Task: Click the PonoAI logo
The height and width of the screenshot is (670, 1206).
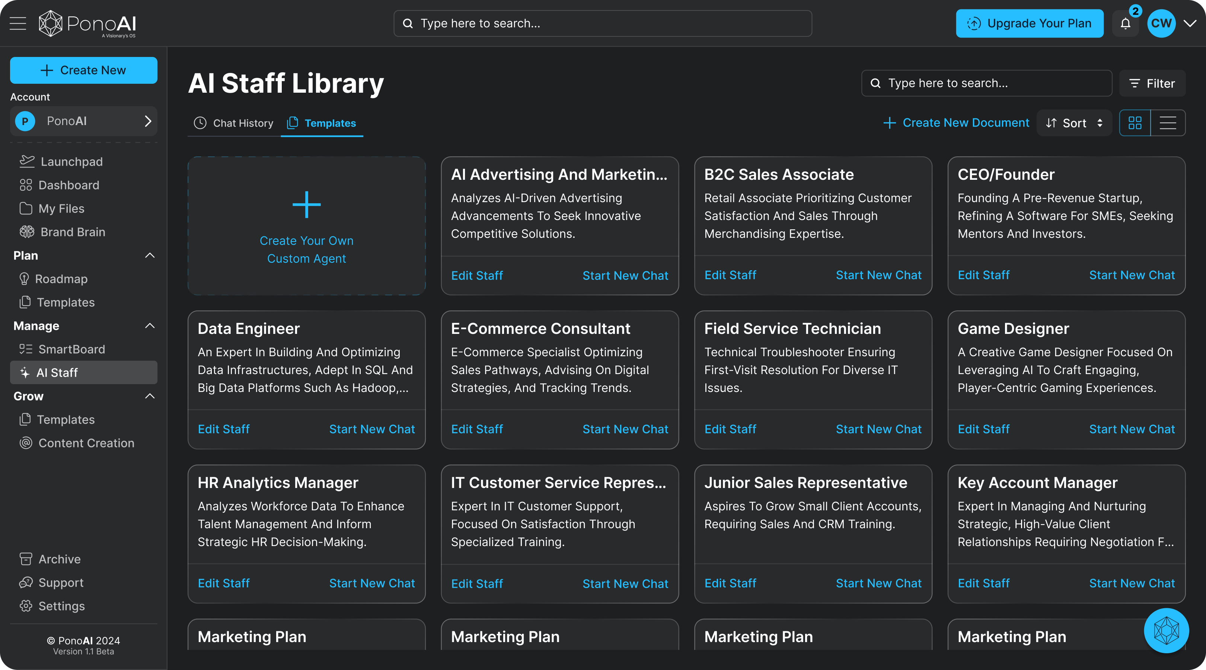Action: pos(87,23)
